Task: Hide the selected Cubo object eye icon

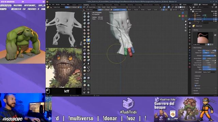Action: pos(214,19)
